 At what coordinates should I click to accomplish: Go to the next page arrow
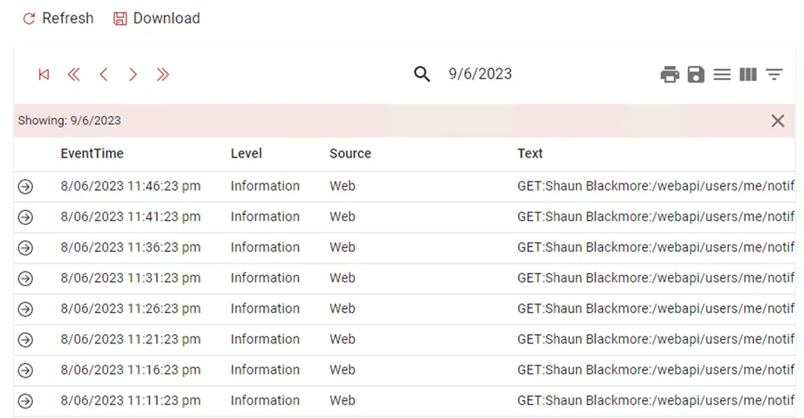pos(133,75)
